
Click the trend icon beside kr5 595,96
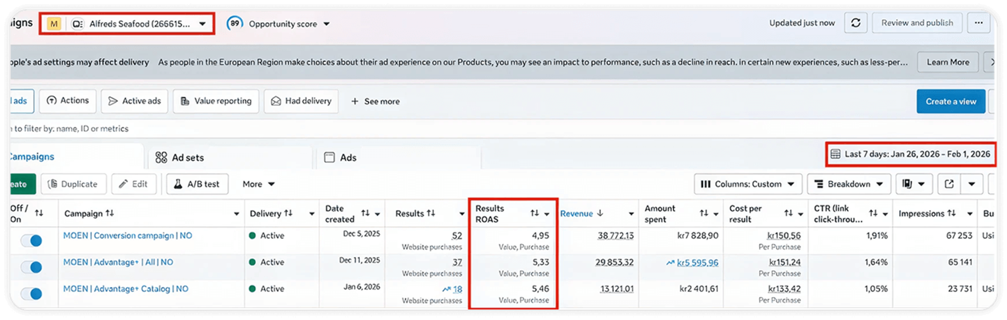670,263
